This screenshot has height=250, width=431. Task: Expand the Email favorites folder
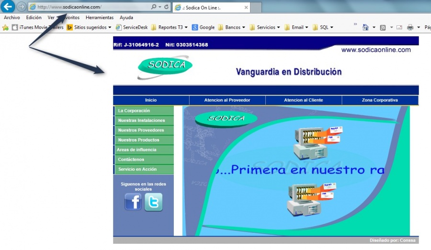[296, 27]
